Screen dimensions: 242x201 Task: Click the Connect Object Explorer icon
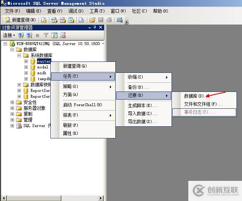21,36
